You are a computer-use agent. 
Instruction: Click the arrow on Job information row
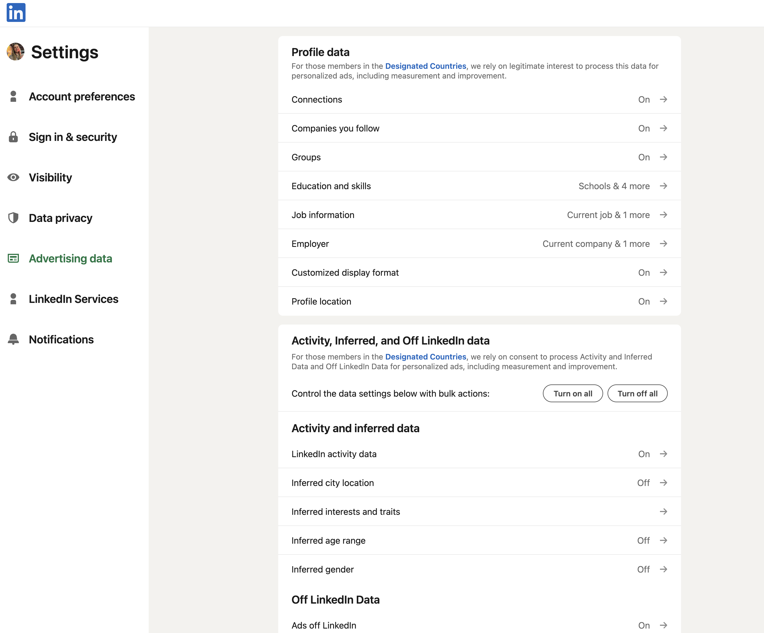click(663, 215)
